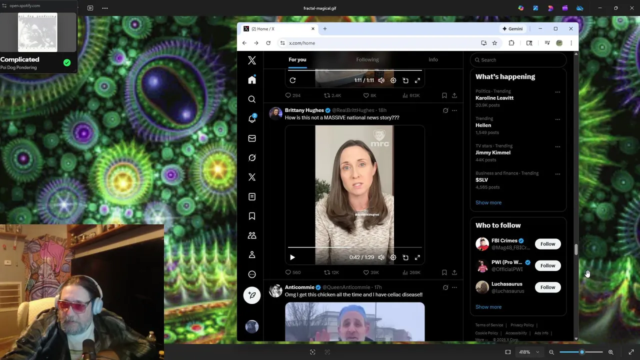Seek on Brittany Hughes video progress bar
Viewport: 640px width, 360px height.
click(x=354, y=247)
